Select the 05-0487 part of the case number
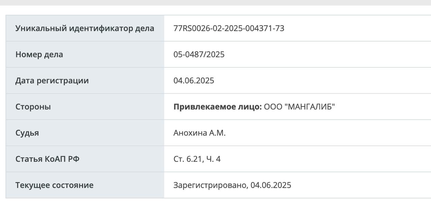 point(188,54)
